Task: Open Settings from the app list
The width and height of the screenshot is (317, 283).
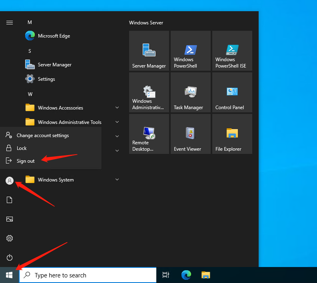Action: pos(72,79)
